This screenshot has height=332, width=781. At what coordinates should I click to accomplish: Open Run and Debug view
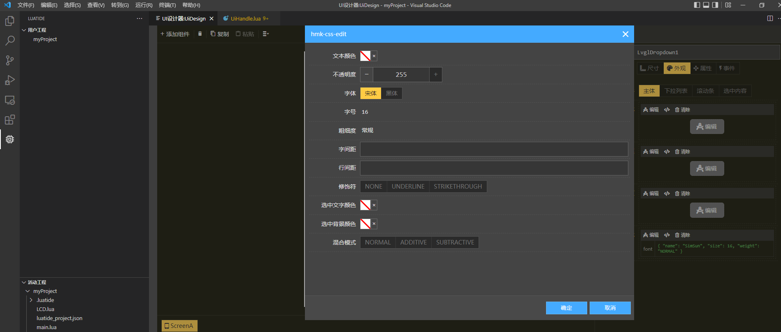click(10, 80)
